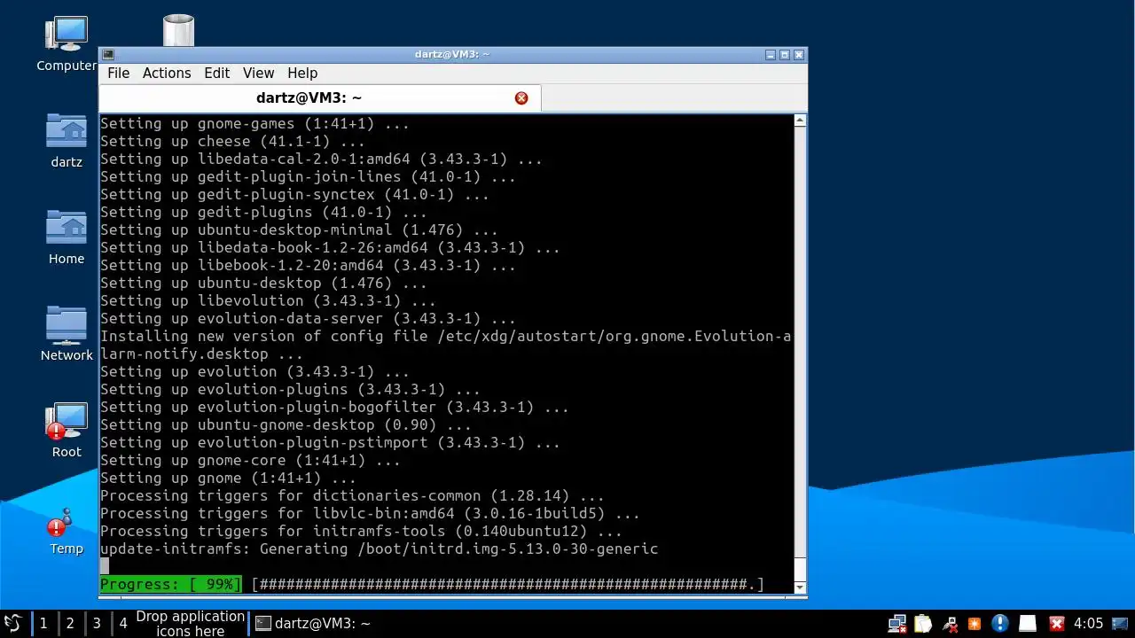Click line 'Setting up evolution-plugins (3.43.3-1)'
The height and width of the screenshot is (638, 1135).
click(x=290, y=389)
